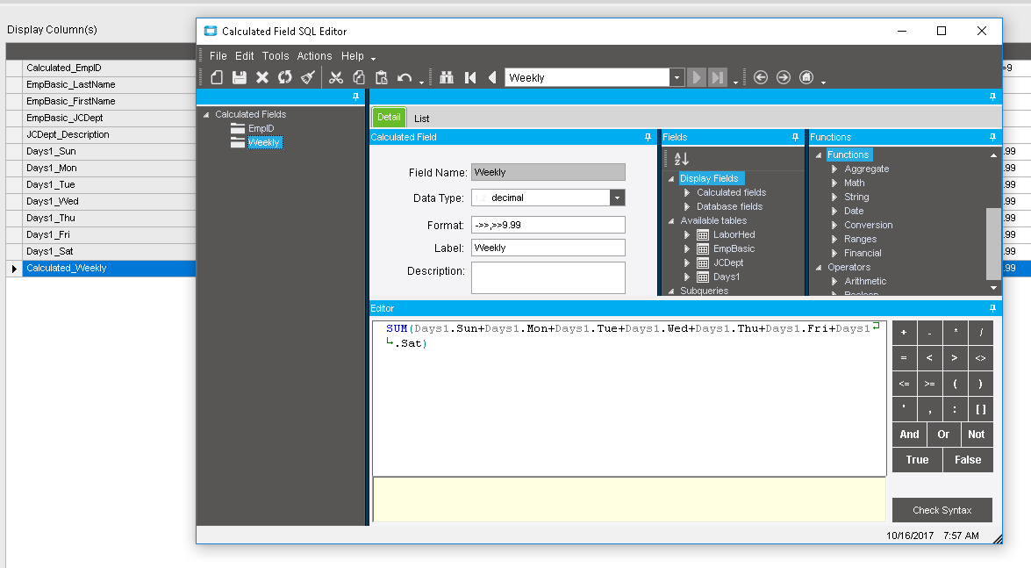Insert the True keyword
Screen dimensions: 1031x568
(917, 460)
